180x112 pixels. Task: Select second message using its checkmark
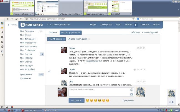49,71
